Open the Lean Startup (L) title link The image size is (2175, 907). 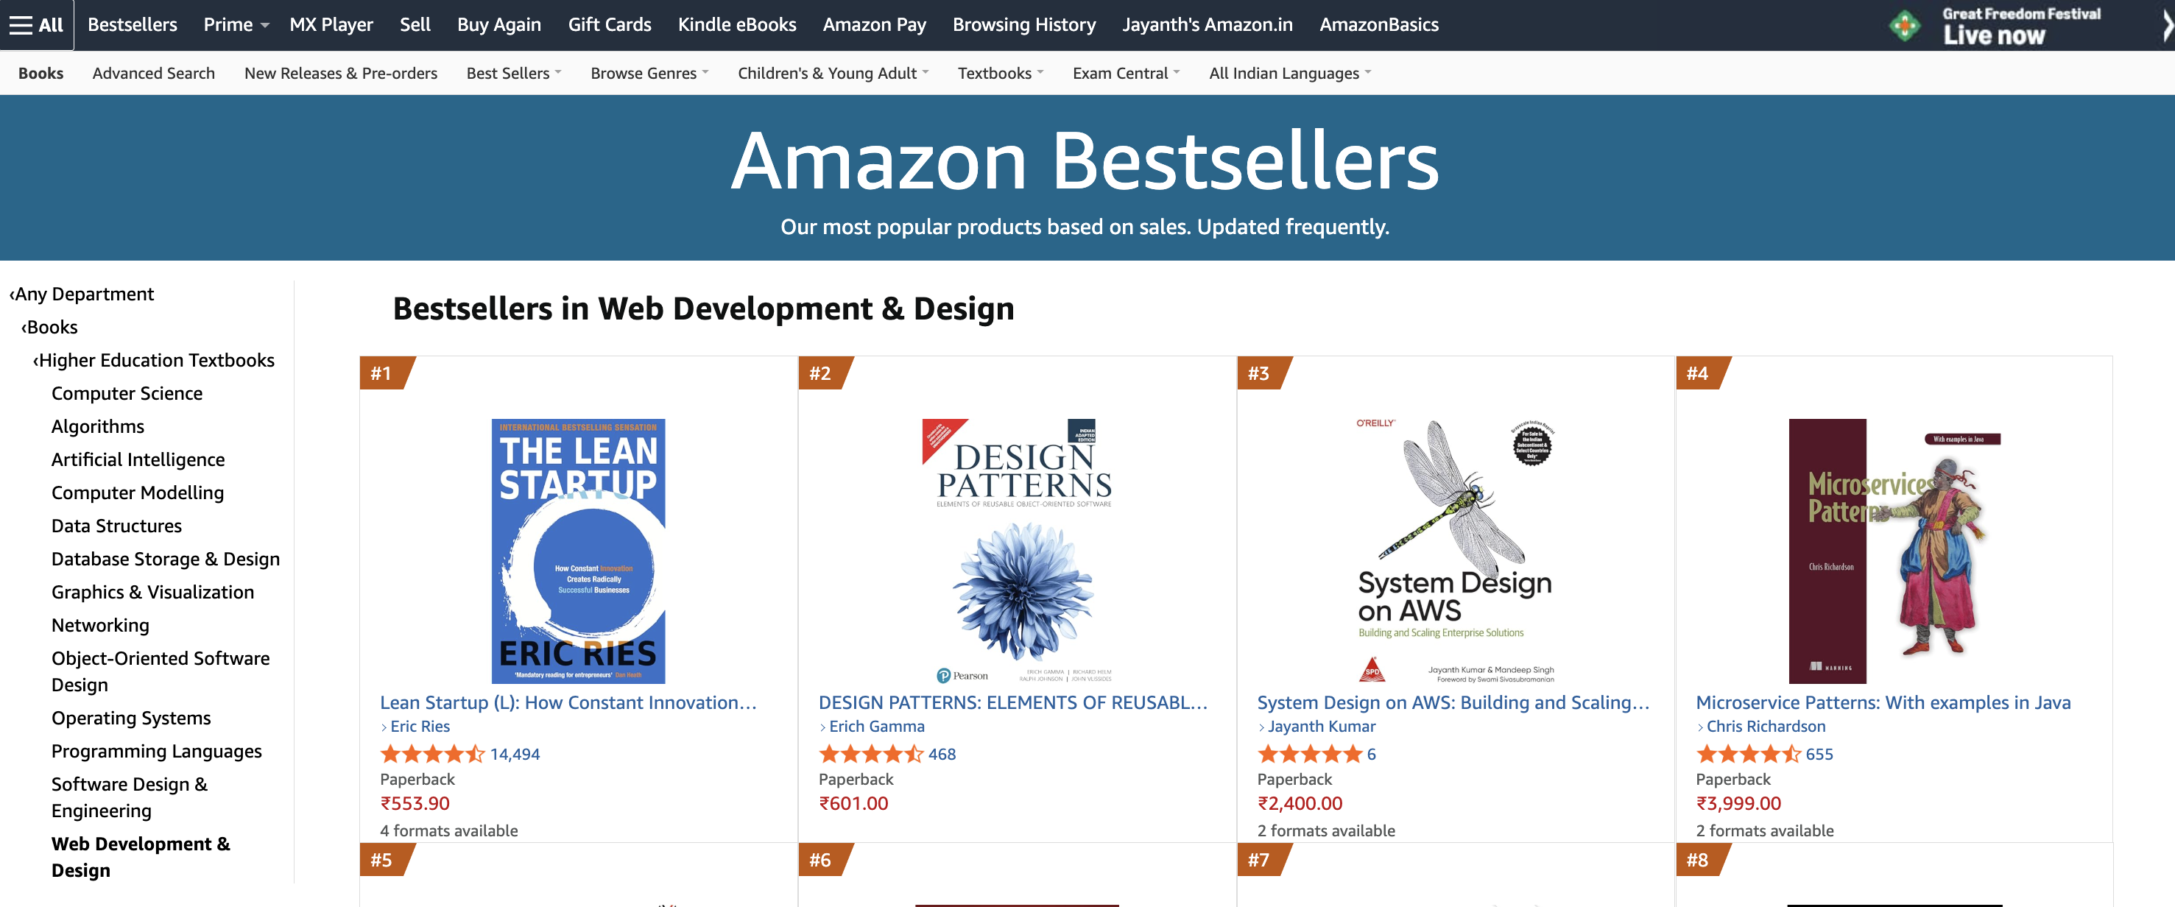(568, 702)
